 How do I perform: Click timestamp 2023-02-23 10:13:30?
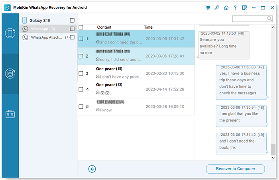coord(165,73)
